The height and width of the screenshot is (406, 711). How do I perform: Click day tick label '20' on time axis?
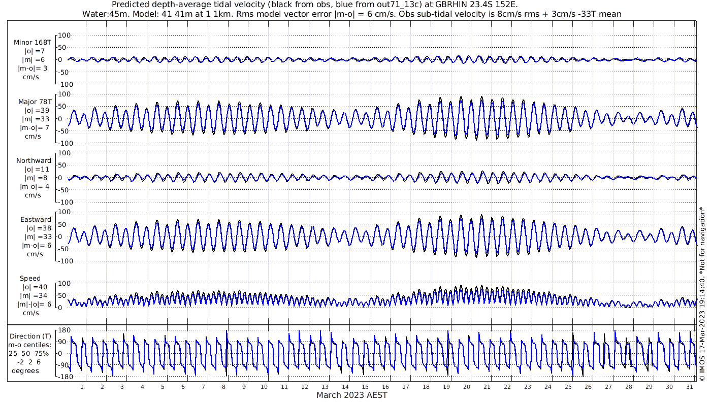pyautogui.click(x=466, y=387)
